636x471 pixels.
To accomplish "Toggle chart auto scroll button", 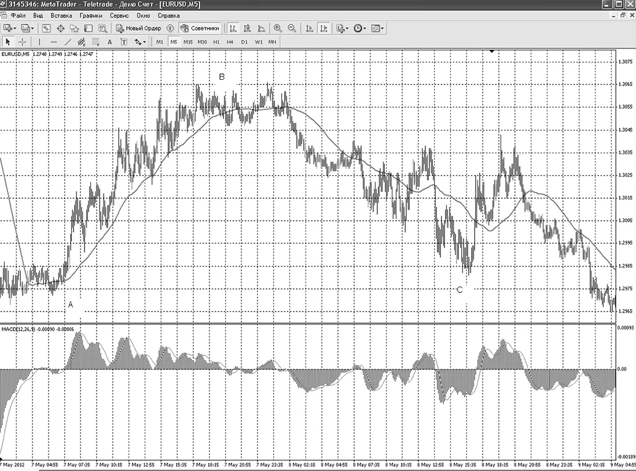I will pyautogui.click(x=309, y=28).
